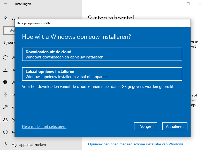Screen dimensions: 205x150
Task: Cancel the reset with Annuleren
Action: pos(175,126)
